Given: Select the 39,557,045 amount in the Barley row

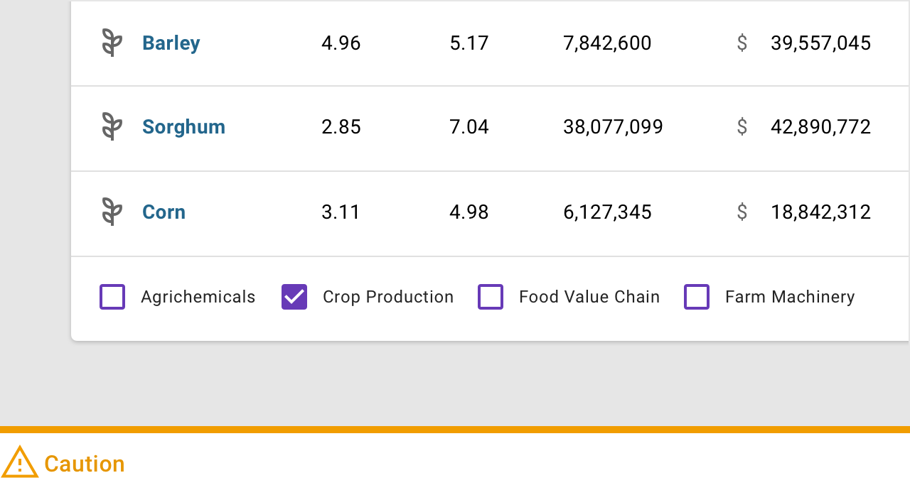Looking at the screenshot, I should coord(820,43).
